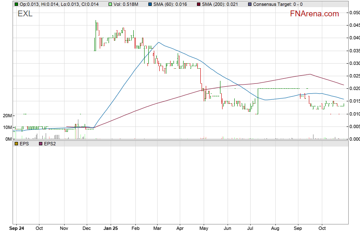Select the EXL ticker symbol label
The height and width of the screenshot is (237, 360).
coord(25,14)
